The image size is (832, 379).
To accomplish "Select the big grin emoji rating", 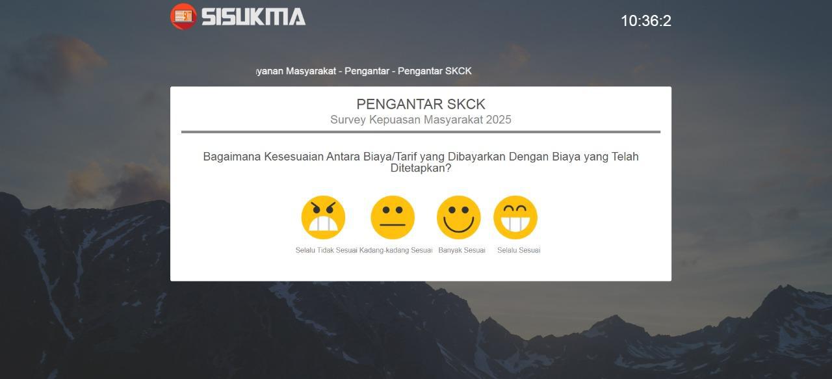I will pyautogui.click(x=515, y=217).
